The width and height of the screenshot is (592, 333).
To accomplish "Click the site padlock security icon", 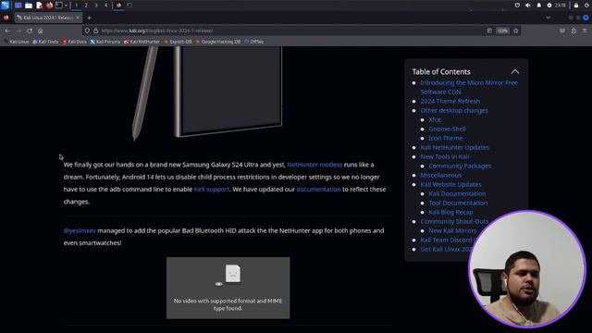I will coord(96,31).
